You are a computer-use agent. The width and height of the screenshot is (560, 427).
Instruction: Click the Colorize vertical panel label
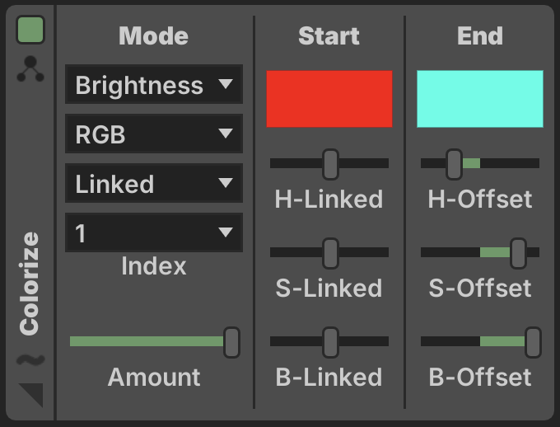[x=30, y=284]
